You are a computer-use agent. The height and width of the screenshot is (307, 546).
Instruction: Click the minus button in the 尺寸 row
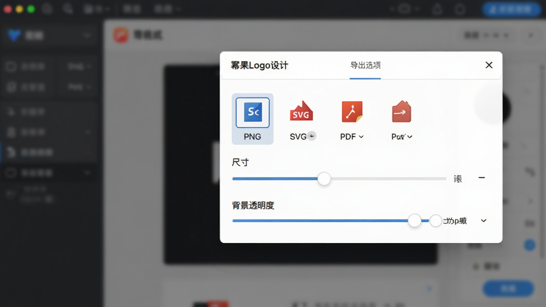click(481, 177)
